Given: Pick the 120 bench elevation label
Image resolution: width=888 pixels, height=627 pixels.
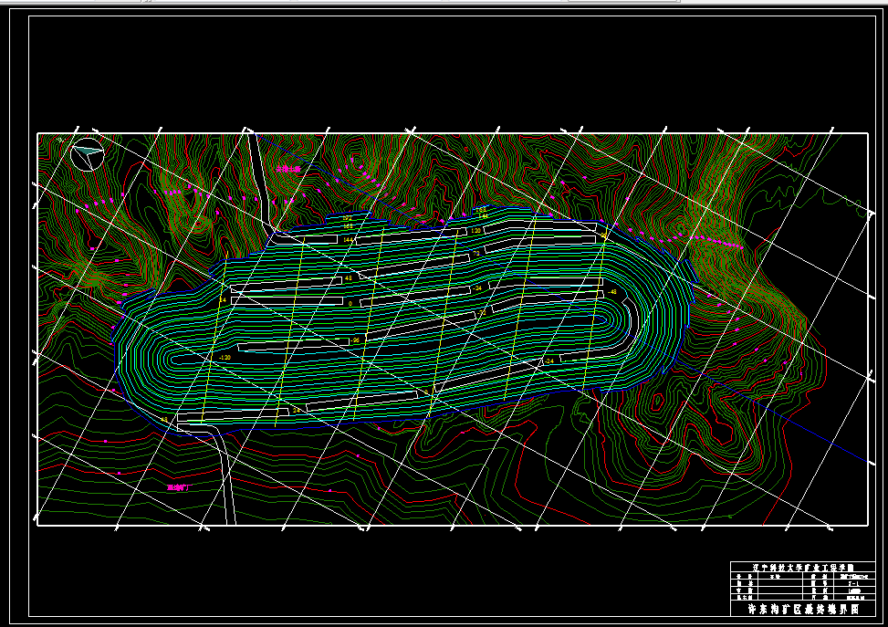Looking at the screenshot, I should coord(475,231).
